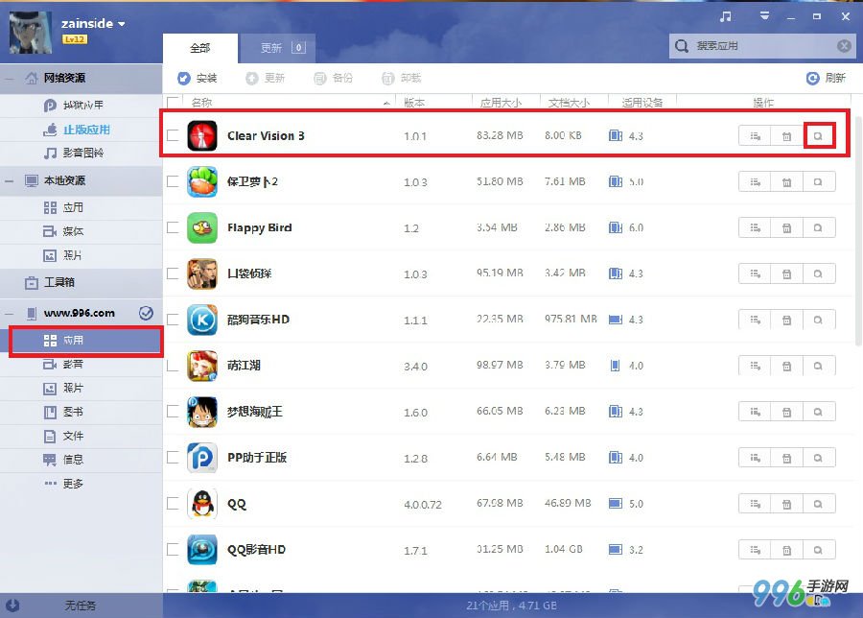Check the Clear Vision 3 checkbox
This screenshot has width=863, height=618.
pos(173,135)
